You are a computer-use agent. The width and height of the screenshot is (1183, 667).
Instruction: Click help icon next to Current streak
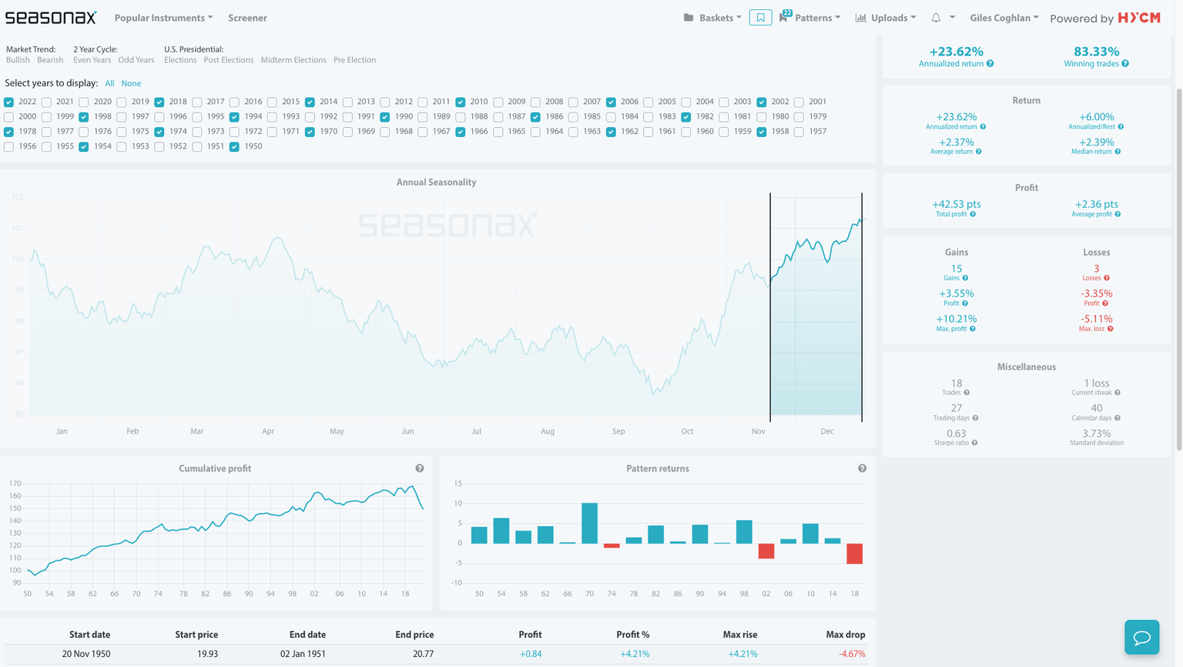(x=1118, y=393)
